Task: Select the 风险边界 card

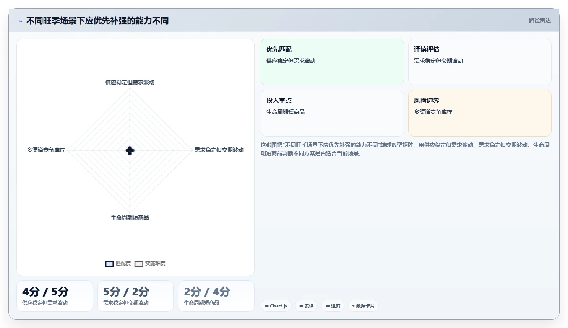Action: click(480, 113)
